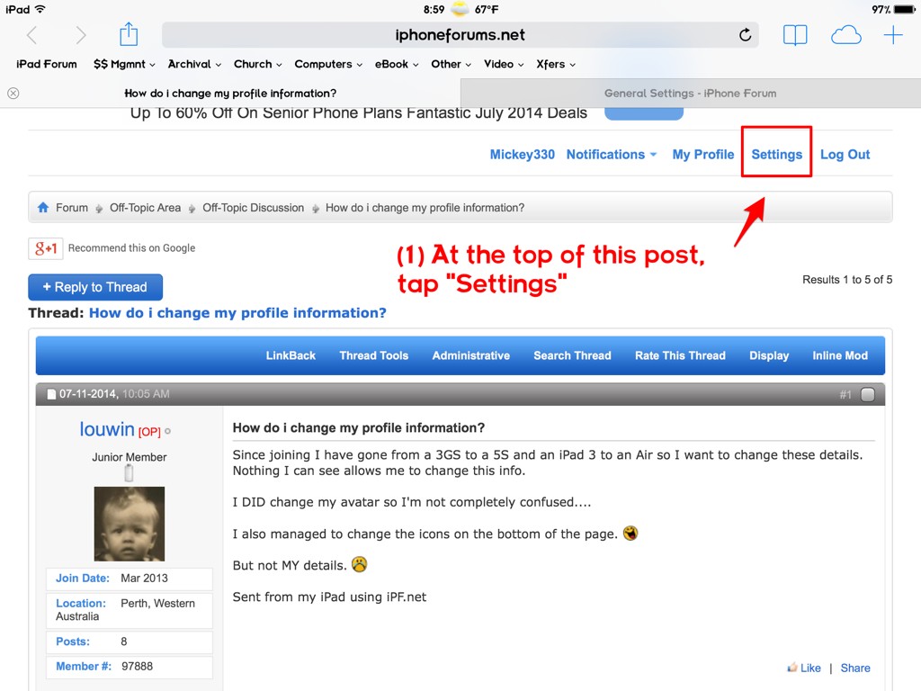This screenshot has height=691, width=921.
Task: Tap louwin's offline status icon
Action: 168,431
